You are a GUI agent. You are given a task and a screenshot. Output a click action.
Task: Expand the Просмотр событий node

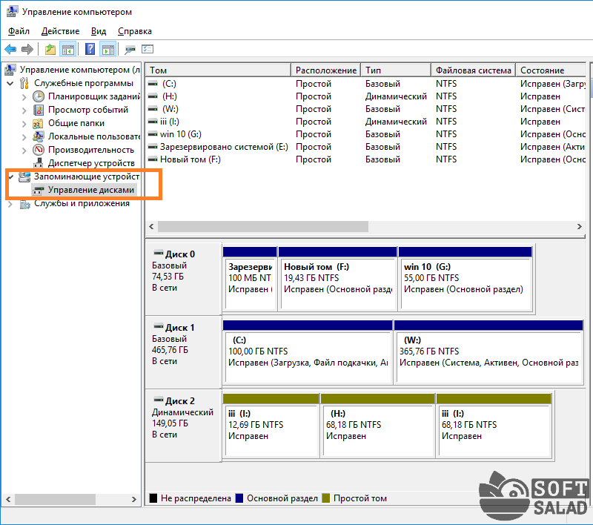pos(24,110)
